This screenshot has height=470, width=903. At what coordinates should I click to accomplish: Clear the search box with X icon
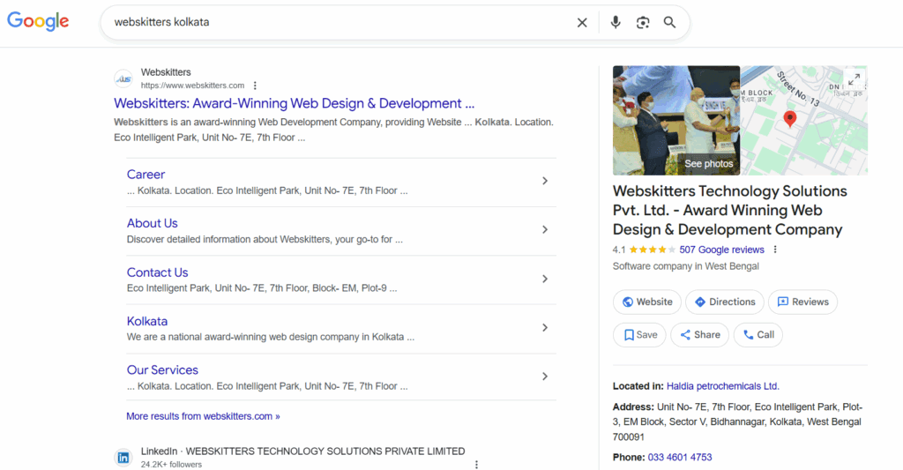pyautogui.click(x=582, y=22)
